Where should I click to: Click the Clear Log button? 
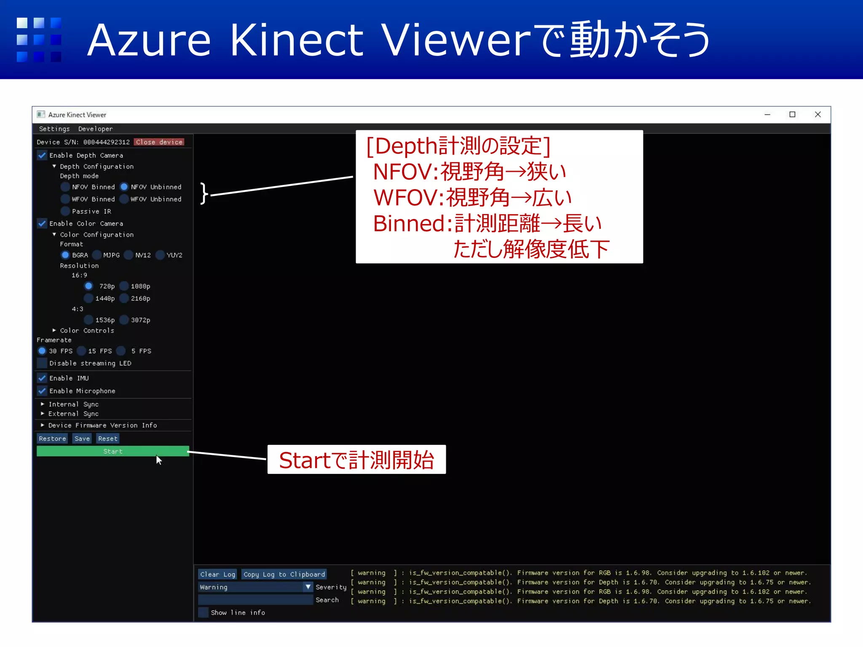coord(217,575)
